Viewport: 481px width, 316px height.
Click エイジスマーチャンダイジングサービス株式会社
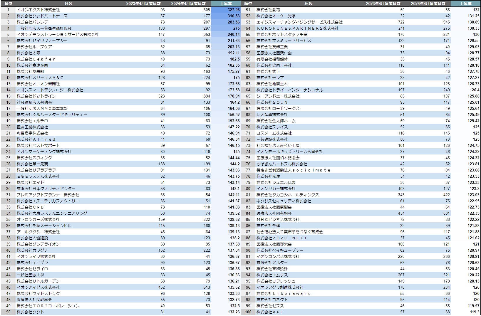pos(299,22)
